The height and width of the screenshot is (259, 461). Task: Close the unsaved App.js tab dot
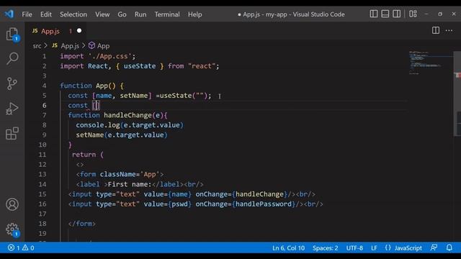79,30
